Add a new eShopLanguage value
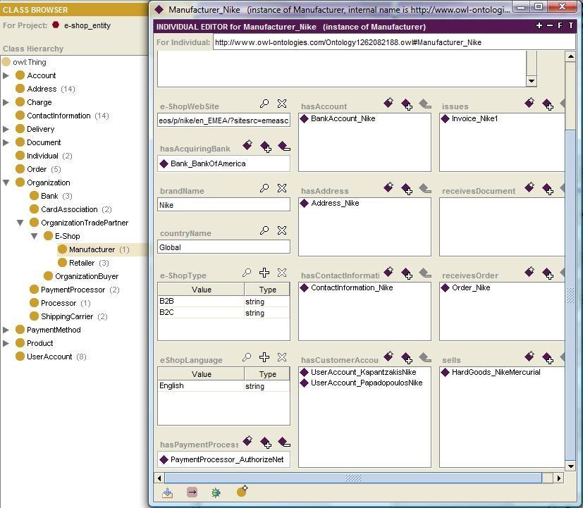 264,357
